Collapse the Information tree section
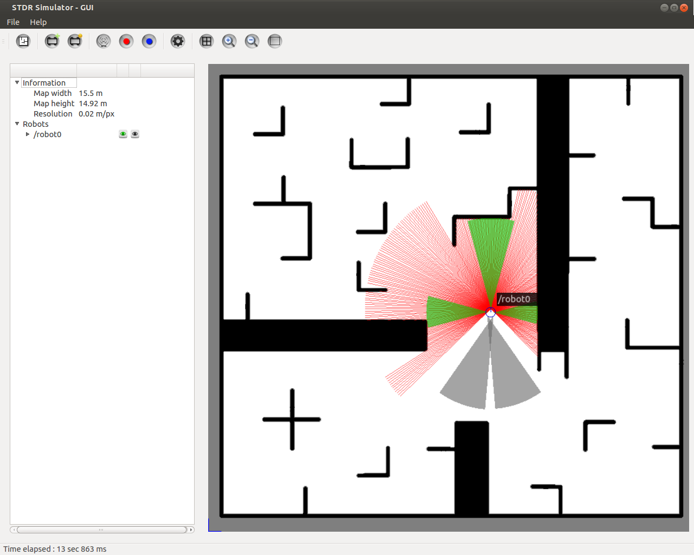 point(17,83)
